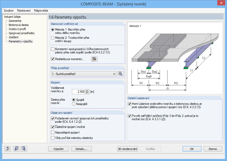Screen dimensions: 227x161
Task: Open the Nastavení menu
Action: 24,11
